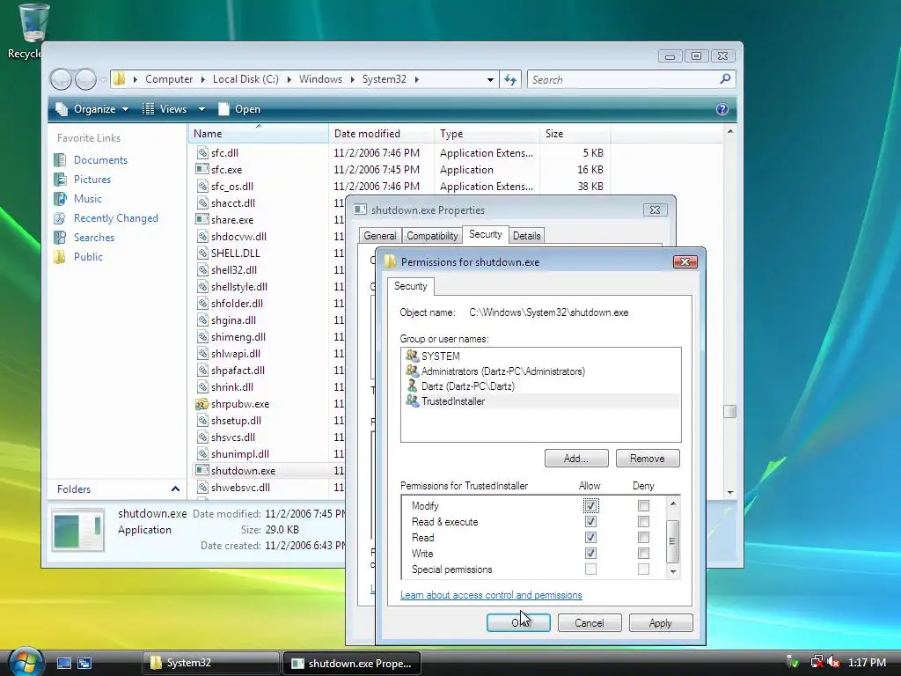
Task: Switch to Details tab in Properties
Action: (526, 236)
